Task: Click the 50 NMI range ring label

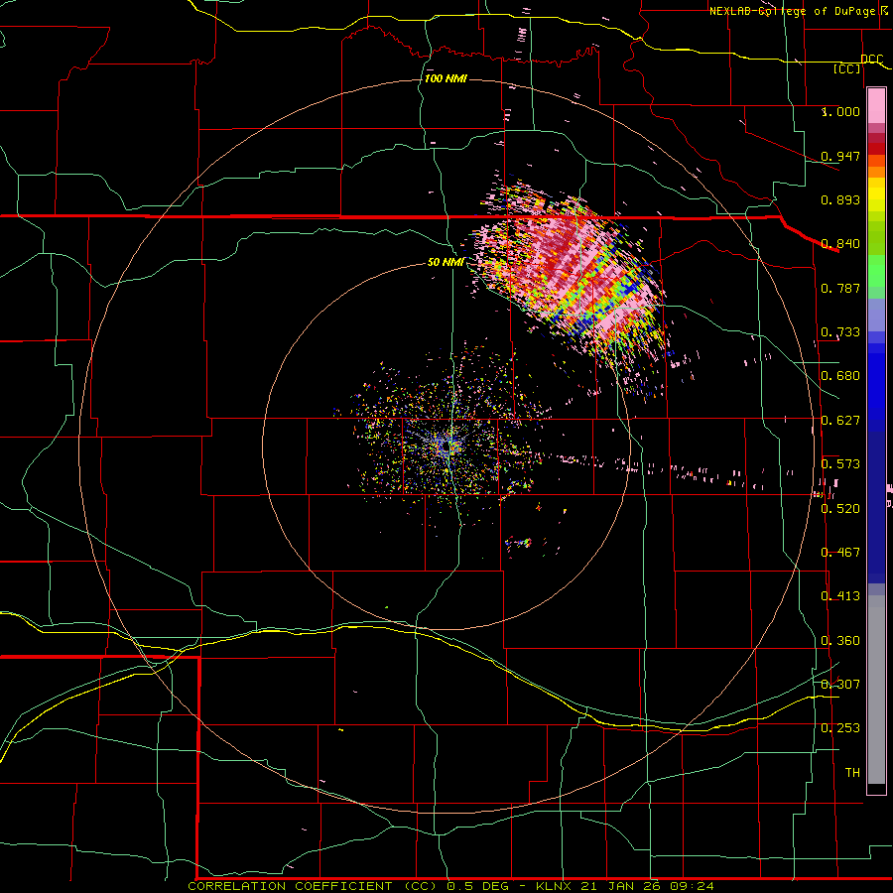Action: click(x=446, y=262)
